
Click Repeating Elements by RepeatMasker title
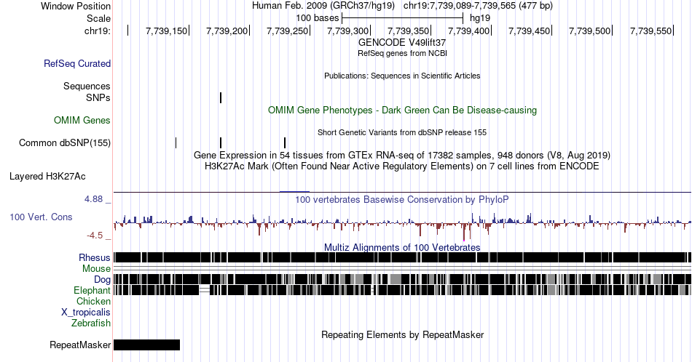pos(402,334)
